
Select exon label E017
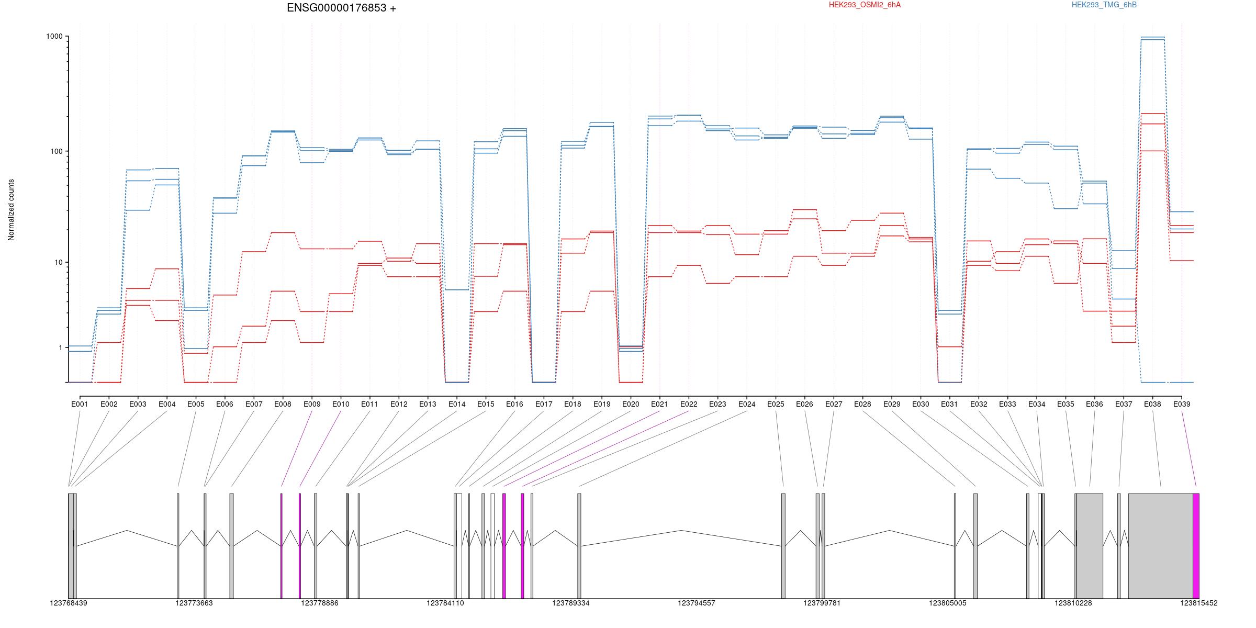coord(544,404)
